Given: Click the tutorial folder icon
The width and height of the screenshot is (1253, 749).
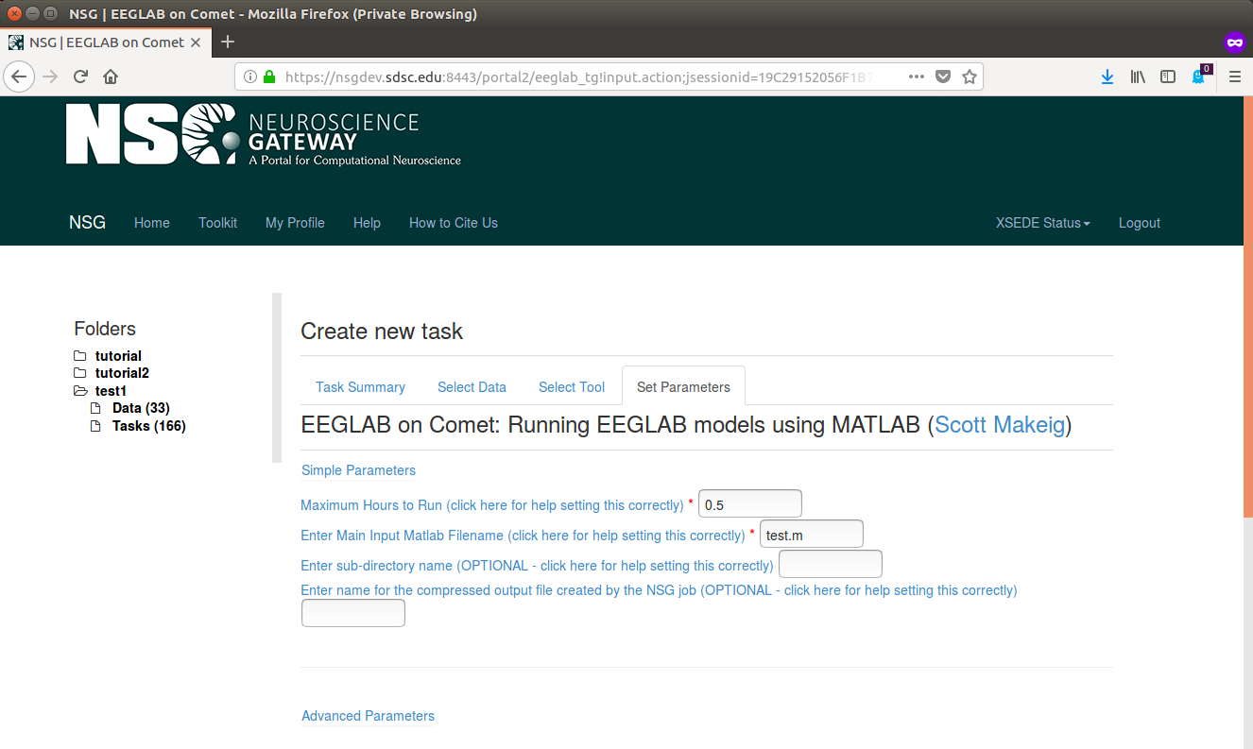Looking at the screenshot, I should (x=80, y=356).
